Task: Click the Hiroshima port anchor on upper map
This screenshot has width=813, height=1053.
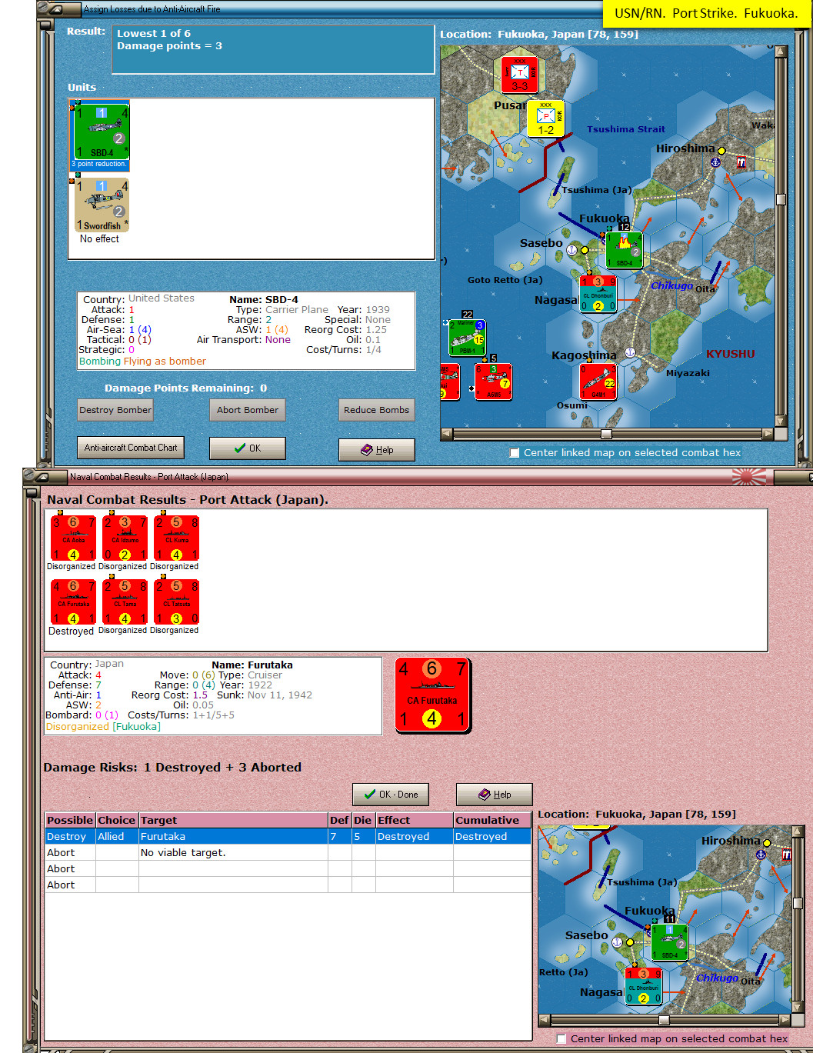Action: coord(715,162)
